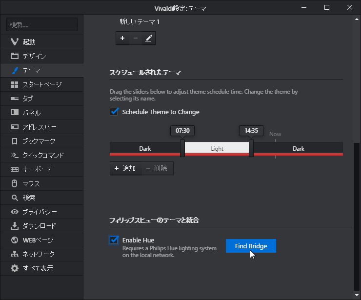
Task: Select the first Dark schedule segment
Action: [x=145, y=148]
